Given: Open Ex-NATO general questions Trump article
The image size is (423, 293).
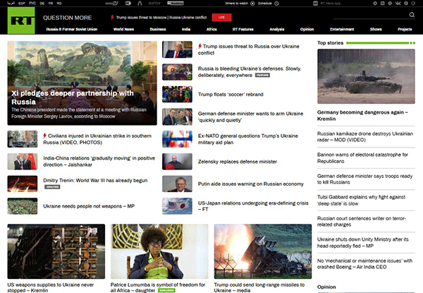Looking at the screenshot, I should (248, 139).
